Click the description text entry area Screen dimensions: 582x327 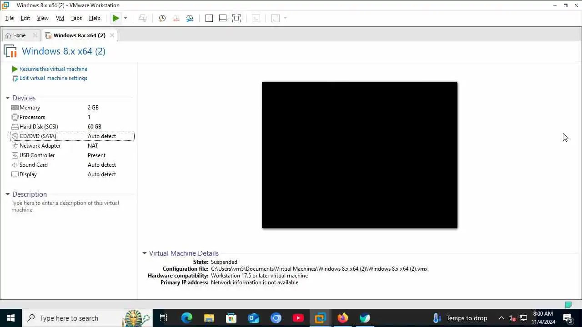[x=65, y=207]
